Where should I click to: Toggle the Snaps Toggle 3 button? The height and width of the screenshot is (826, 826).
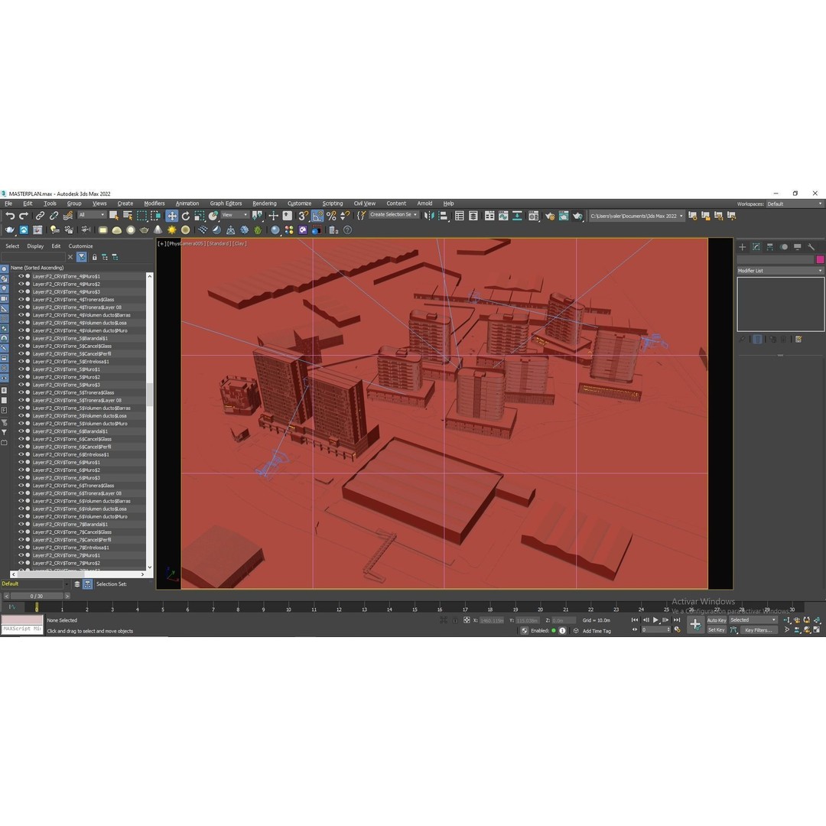click(304, 216)
